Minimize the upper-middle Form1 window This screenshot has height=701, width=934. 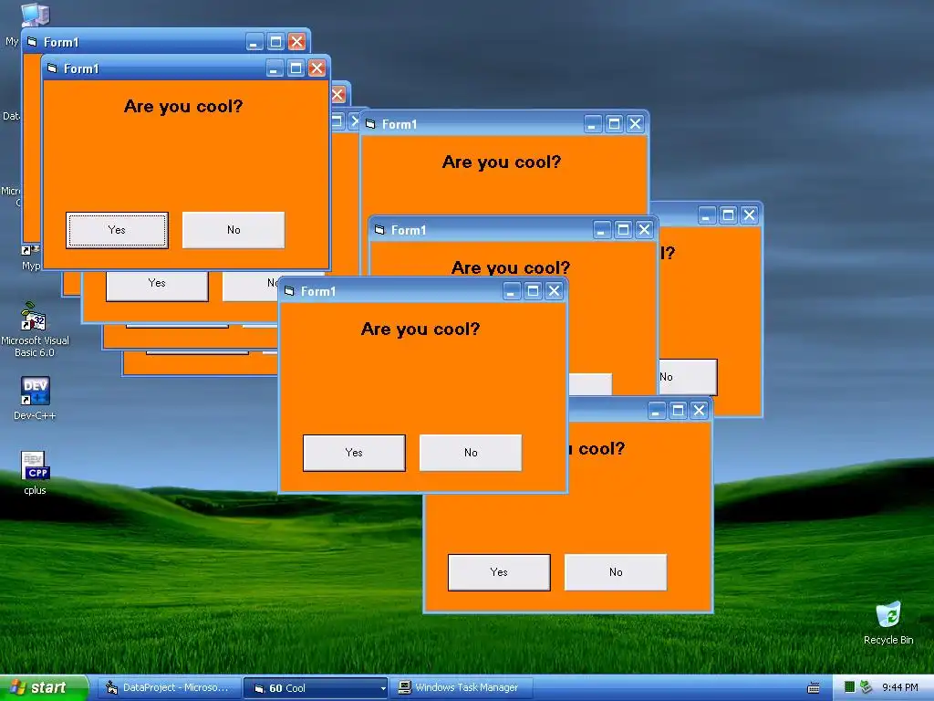(x=593, y=124)
